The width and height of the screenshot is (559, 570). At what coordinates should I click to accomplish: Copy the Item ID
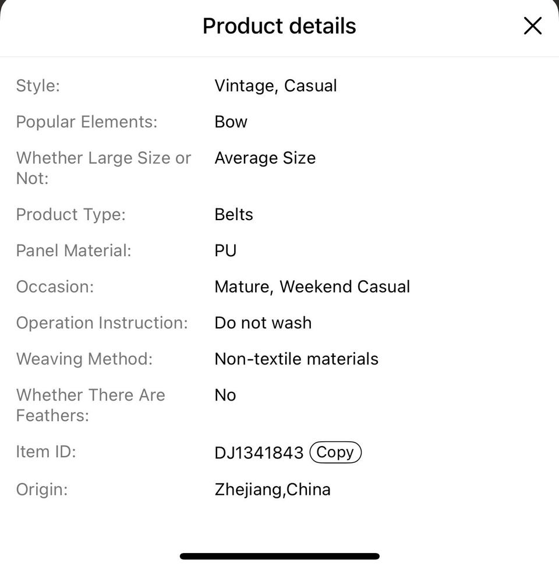click(335, 452)
